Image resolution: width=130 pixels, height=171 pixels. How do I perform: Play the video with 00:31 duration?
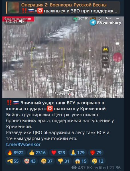pos(63,57)
